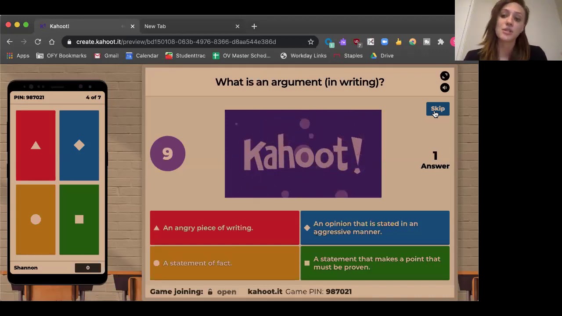Click the phone score box showing 0
The image size is (562, 316).
tap(88, 268)
